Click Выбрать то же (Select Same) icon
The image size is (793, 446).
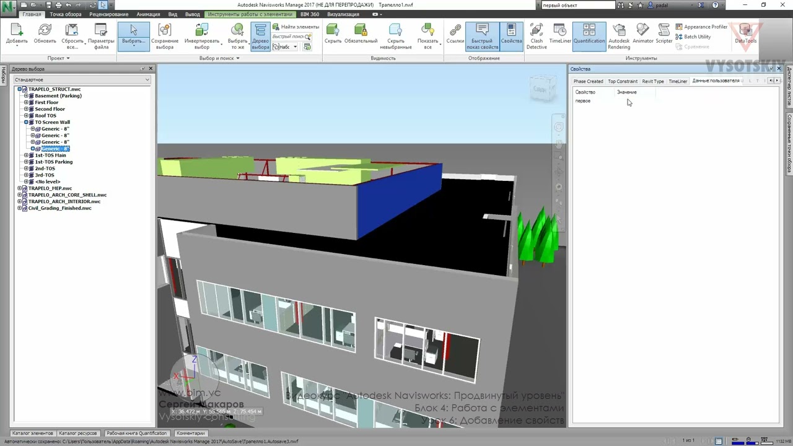(x=237, y=30)
